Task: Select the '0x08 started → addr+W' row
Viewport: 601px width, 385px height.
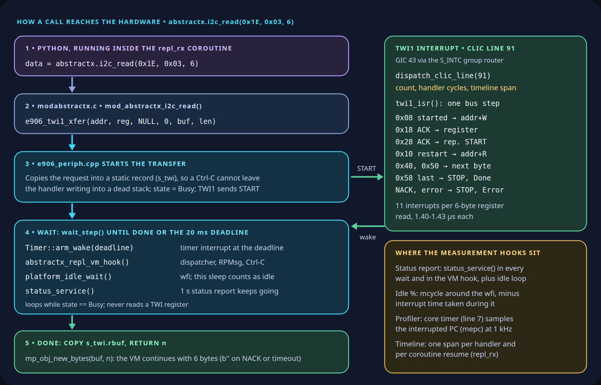Action: tap(441, 118)
